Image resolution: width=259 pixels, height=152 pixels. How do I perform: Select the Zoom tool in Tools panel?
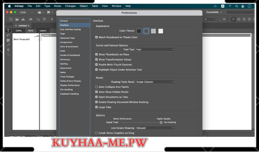[8, 54]
